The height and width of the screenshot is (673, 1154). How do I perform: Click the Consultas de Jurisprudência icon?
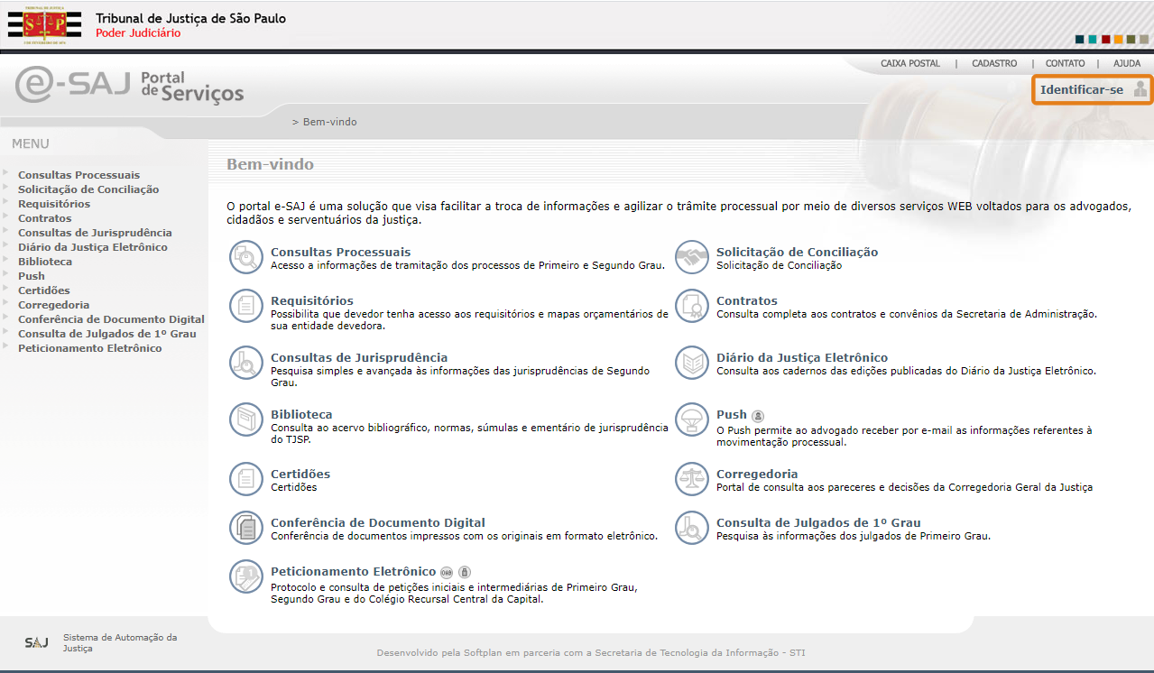(x=245, y=364)
